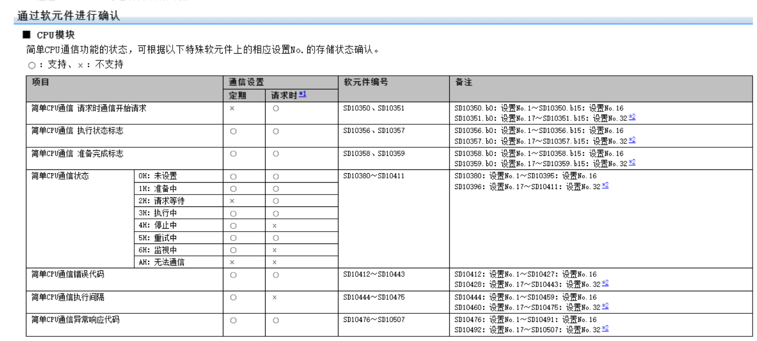Select the 软元件编号 column header
The width and height of the screenshot is (757, 341).
click(x=366, y=82)
